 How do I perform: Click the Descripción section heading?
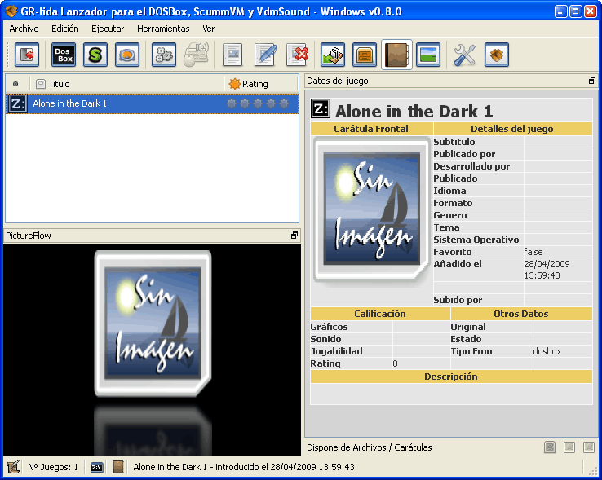451,377
